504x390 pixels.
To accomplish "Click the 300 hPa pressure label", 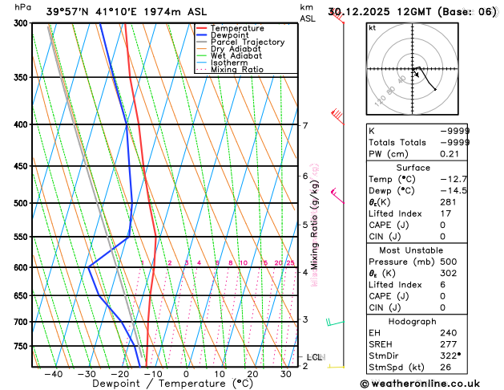I will coord(22,23).
